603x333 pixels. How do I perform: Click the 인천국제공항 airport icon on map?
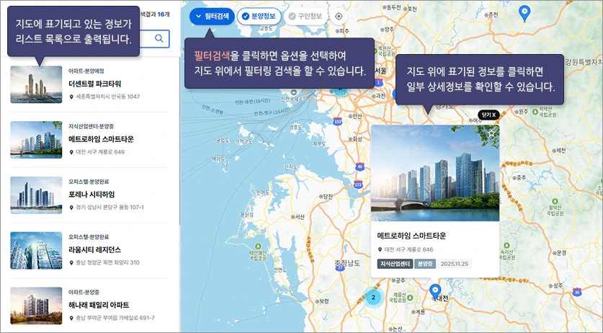(294, 92)
